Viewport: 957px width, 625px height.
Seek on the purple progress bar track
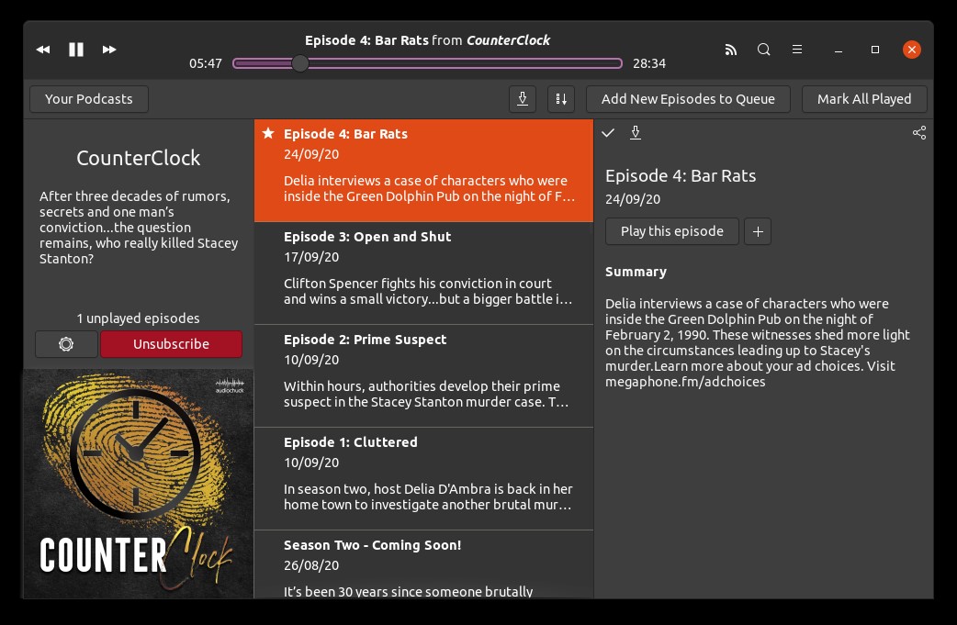click(427, 63)
